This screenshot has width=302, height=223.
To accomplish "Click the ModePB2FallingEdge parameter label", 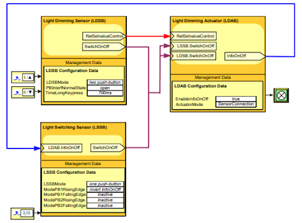I will [x=64, y=206].
